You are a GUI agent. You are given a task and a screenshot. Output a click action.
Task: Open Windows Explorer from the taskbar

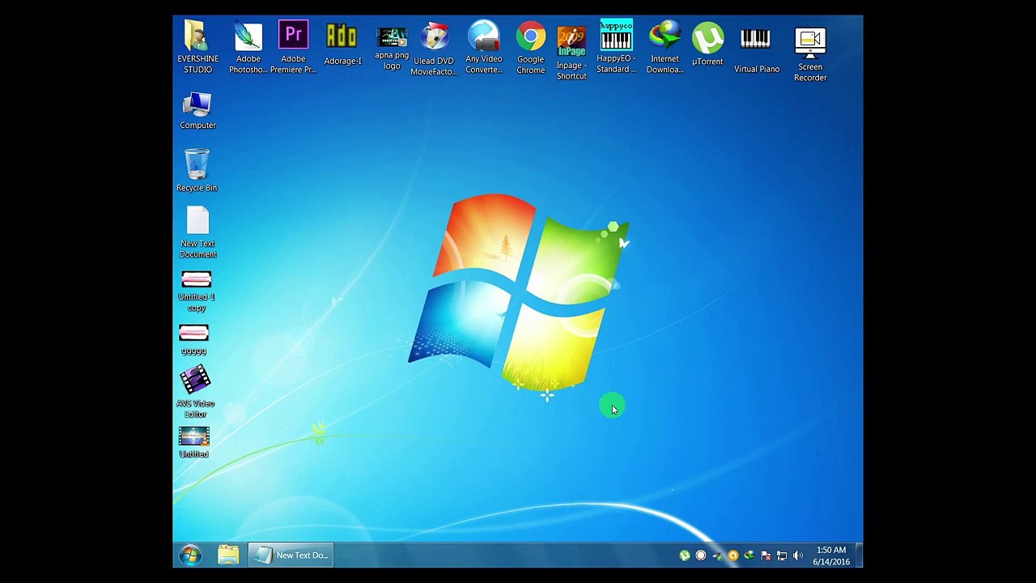point(228,555)
